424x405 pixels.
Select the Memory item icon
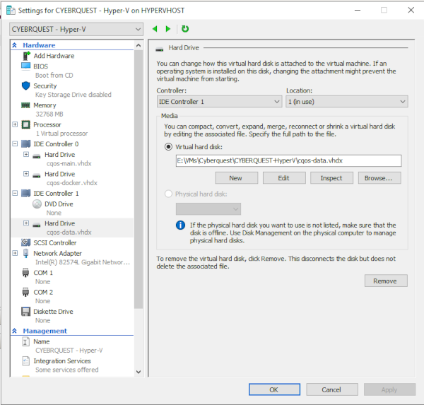pos(26,105)
